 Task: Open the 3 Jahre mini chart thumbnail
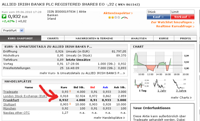(179, 84)
